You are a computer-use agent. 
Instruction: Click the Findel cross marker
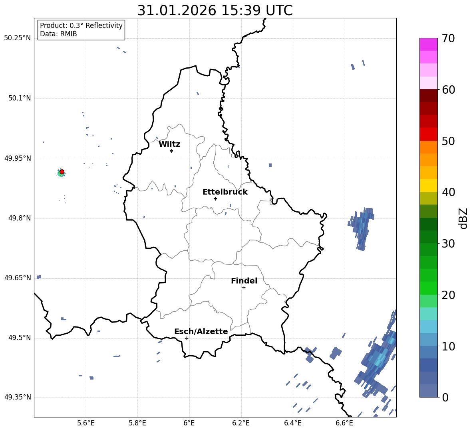[x=244, y=288]
